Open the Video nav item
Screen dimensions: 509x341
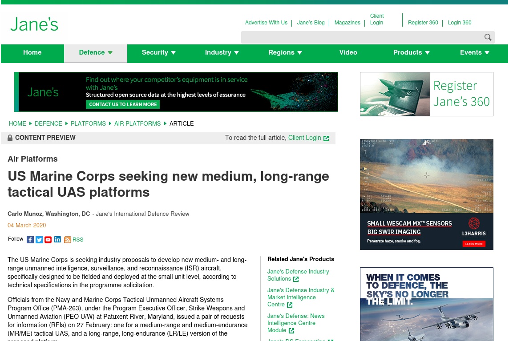pyautogui.click(x=348, y=53)
